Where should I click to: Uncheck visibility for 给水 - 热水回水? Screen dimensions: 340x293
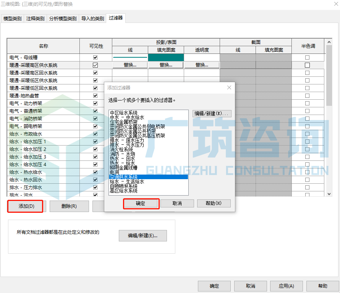coord(94,180)
